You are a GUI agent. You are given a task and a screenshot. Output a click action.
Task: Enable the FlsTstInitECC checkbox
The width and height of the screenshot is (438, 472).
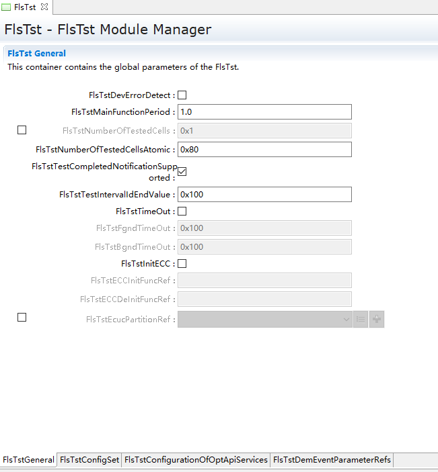(182, 264)
